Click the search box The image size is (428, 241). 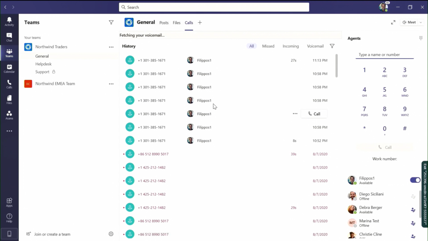(x=214, y=7)
